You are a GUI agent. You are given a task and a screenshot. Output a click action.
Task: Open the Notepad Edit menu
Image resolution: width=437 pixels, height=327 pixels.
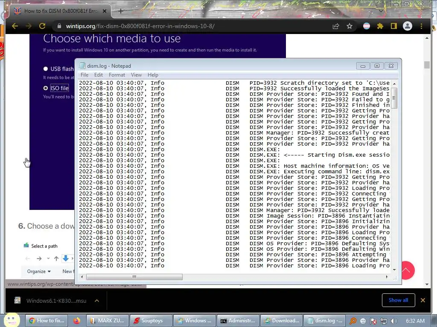click(x=99, y=75)
